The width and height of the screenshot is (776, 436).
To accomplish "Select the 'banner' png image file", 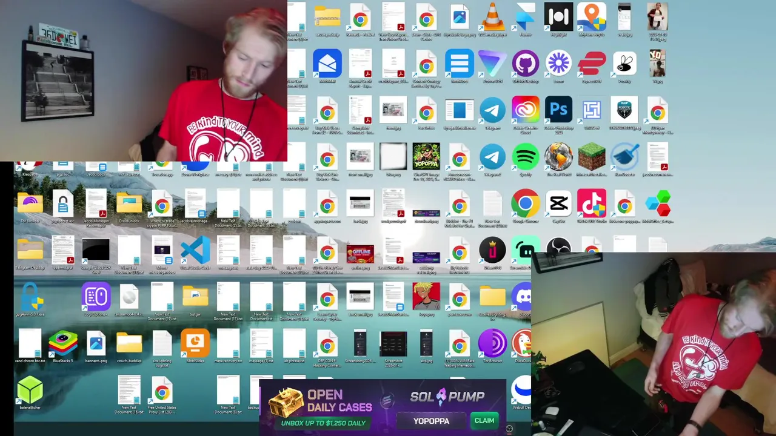I will (96, 344).
